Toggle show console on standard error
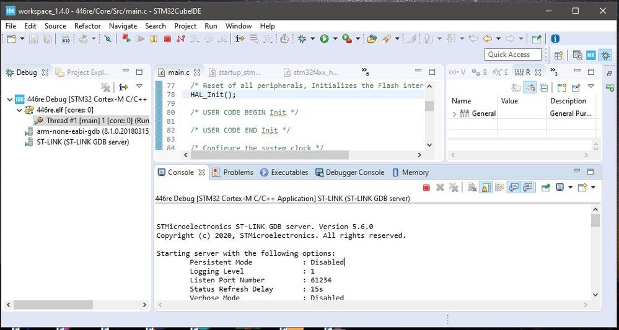The width and height of the screenshot is (619, 330). [x=527, y=188]
